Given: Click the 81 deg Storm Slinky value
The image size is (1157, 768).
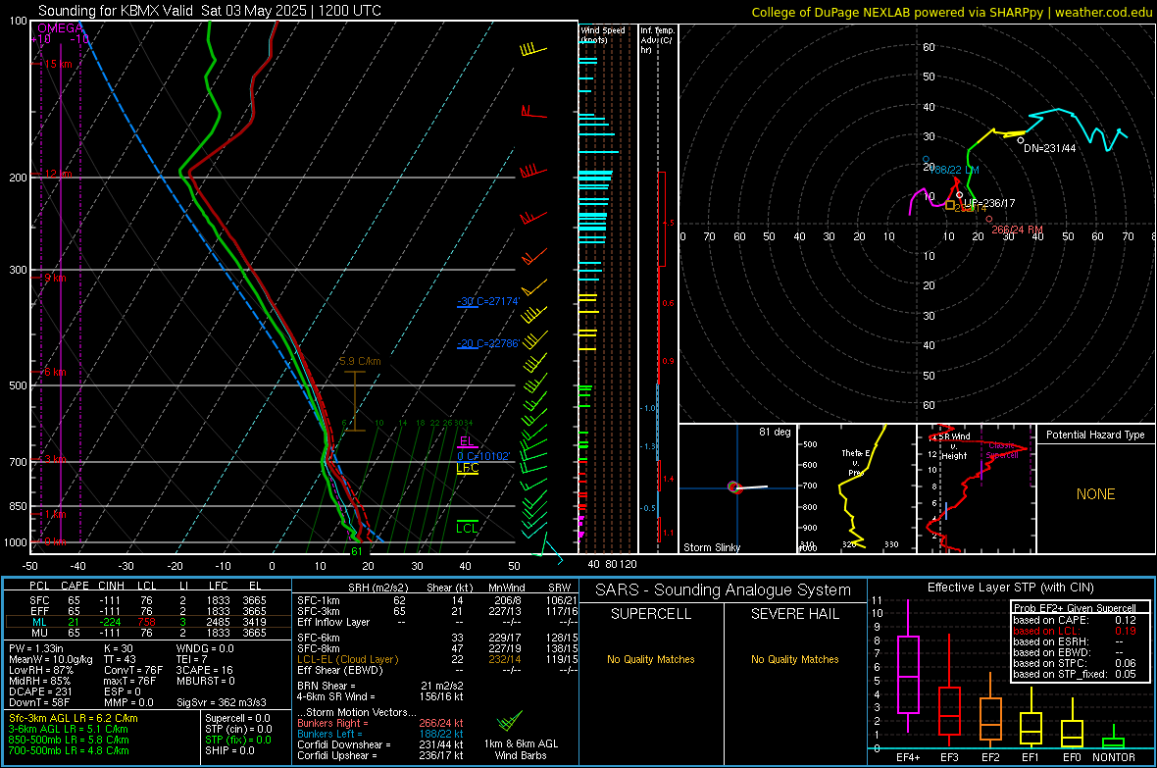Looking at the screenshot, I should [775, 432].
